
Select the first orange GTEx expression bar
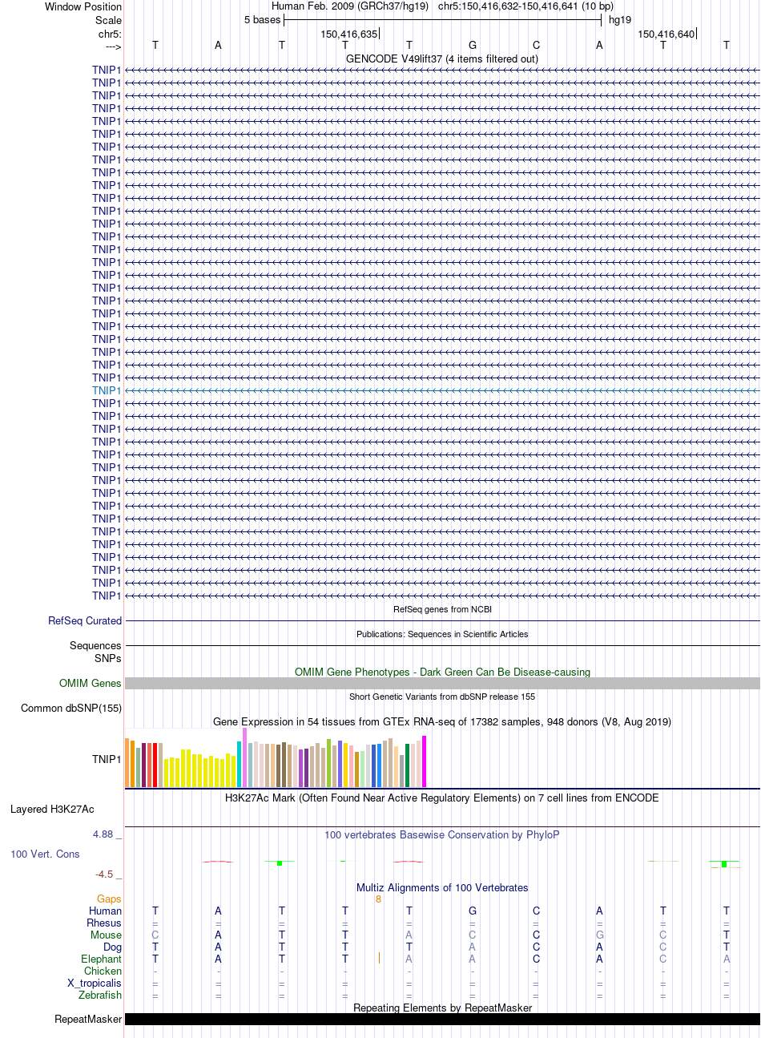coord(127,763)
